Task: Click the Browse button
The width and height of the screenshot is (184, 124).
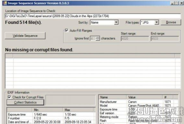Action: click(171, 22)
